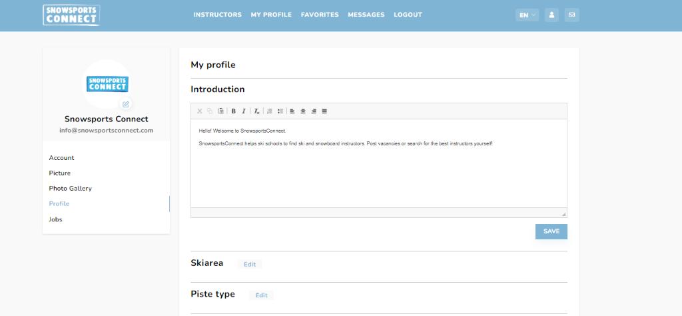Center align the introduction text
This screenshot has height=316, width=682.
pyautogui.click(x=303, y=111)
